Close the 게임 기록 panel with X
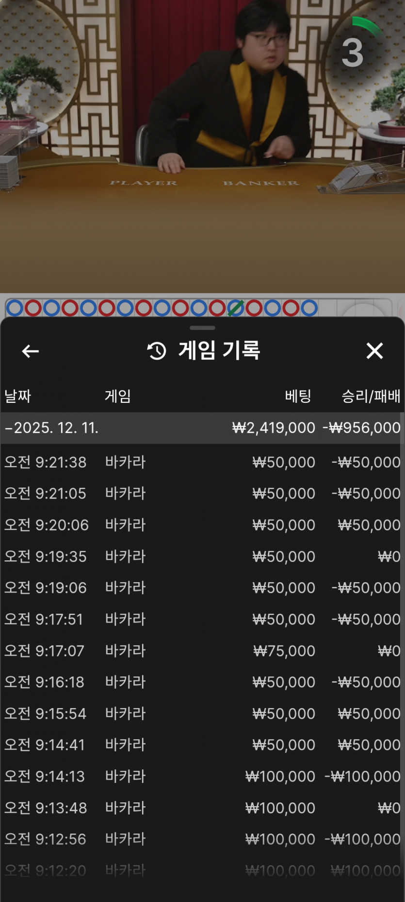 374,350
